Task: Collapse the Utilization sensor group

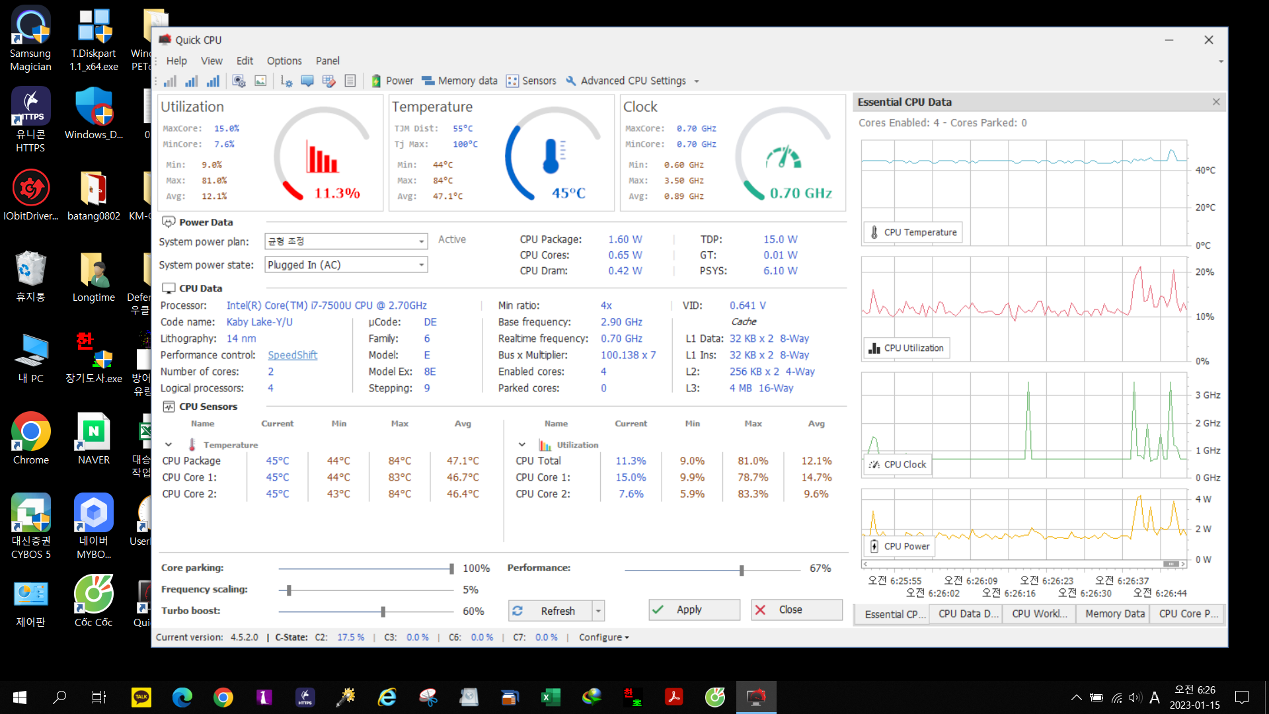Action: tap(522, 445)
